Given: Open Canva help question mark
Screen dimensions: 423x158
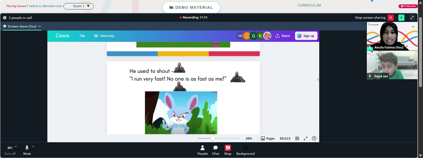Looking at the screenshot, I should pyautogui.click(x=314, y=139).
